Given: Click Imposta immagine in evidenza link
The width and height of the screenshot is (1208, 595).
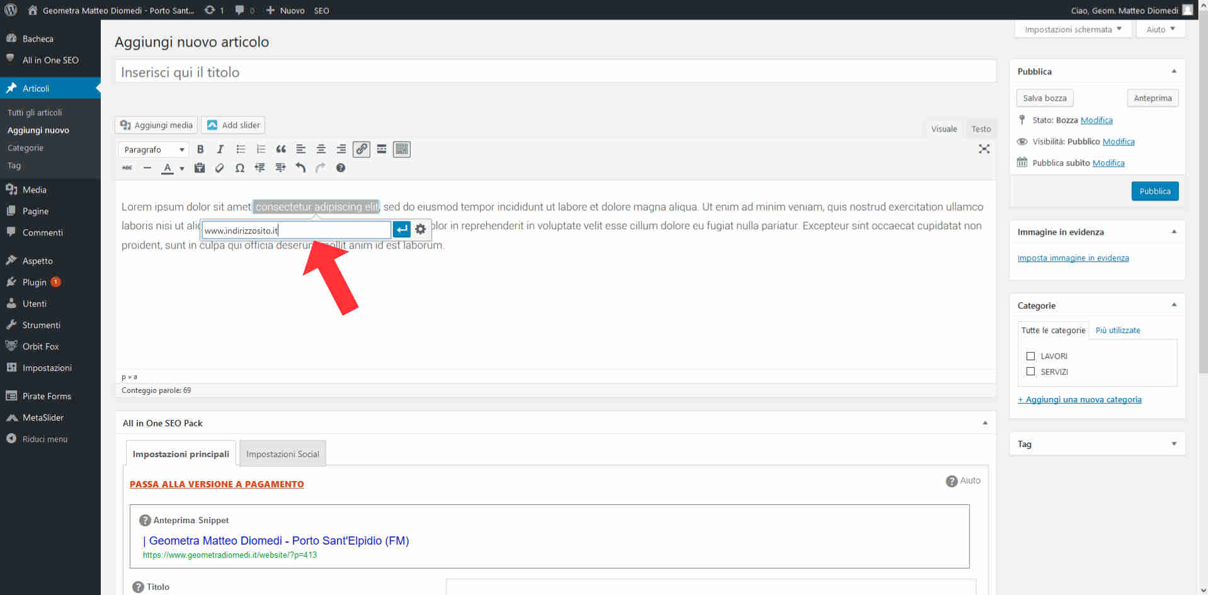Looking at the screenshot, I should 1073,258.
